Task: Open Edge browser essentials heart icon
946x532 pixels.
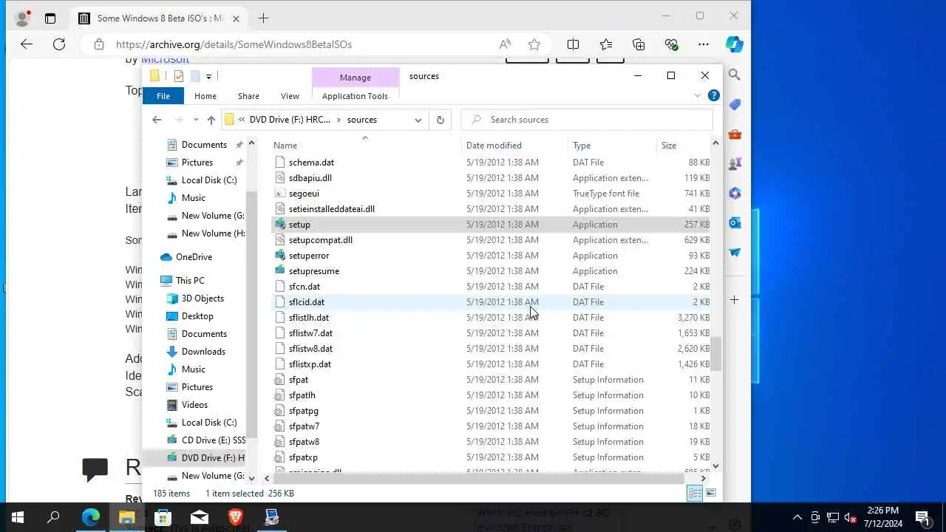Action: pos(671,44)
